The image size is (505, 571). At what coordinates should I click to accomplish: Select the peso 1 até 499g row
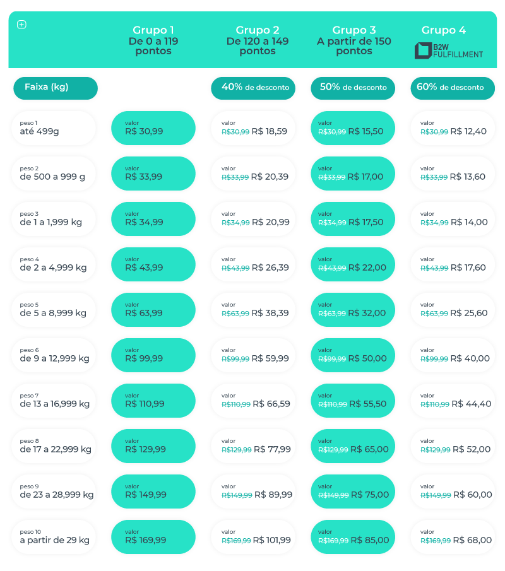coord(54,128)
